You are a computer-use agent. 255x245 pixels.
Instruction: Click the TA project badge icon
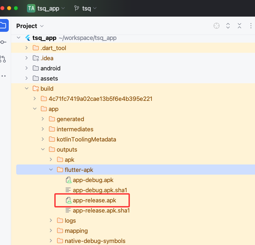[31, 8]
